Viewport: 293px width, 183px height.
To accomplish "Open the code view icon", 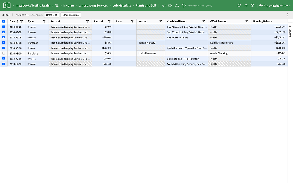I will 164,5.
